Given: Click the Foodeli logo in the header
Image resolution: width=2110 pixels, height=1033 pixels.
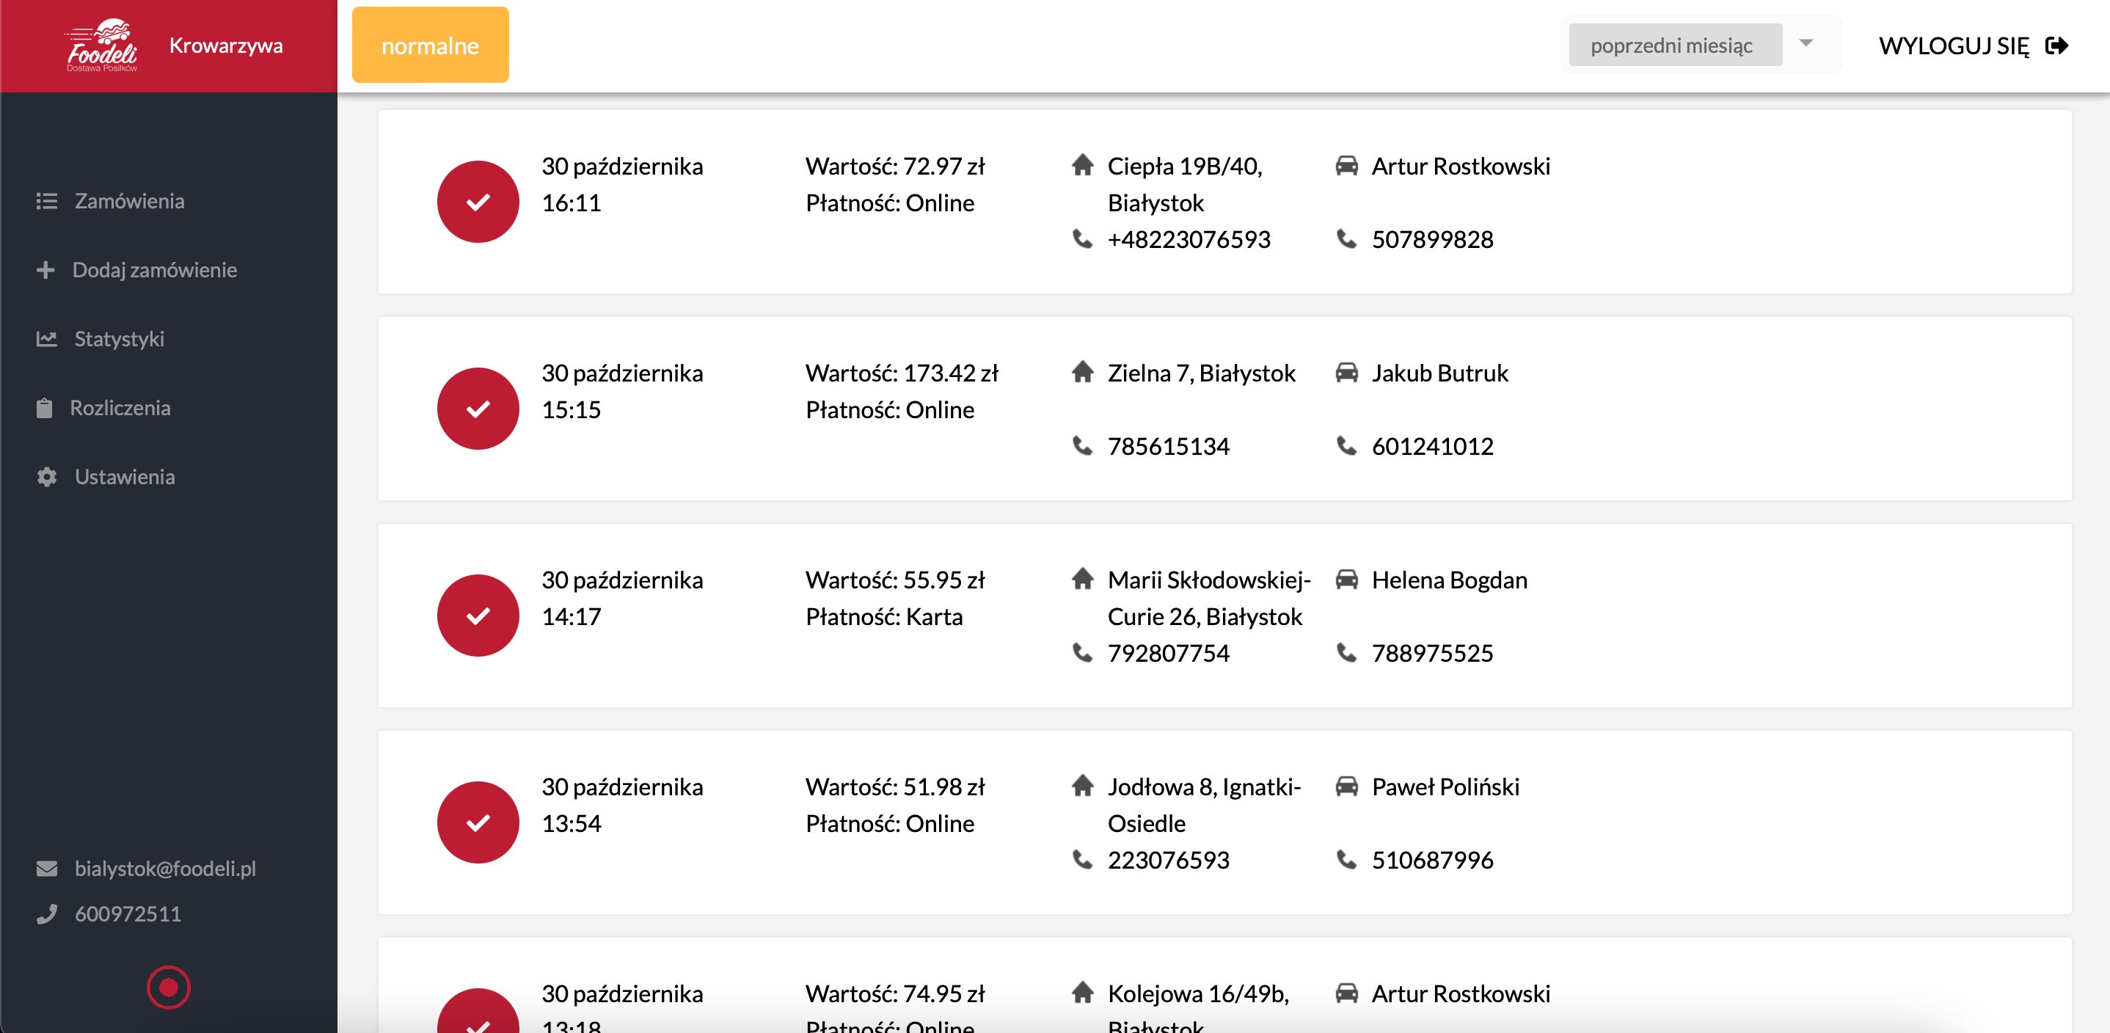Looking at the screenshot, I should (101, 46).
